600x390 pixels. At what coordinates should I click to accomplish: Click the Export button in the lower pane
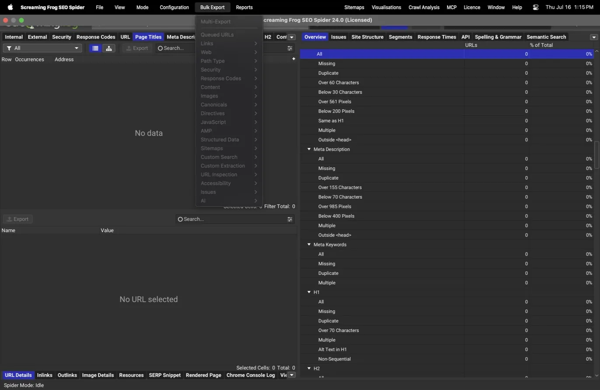point(17,219)
